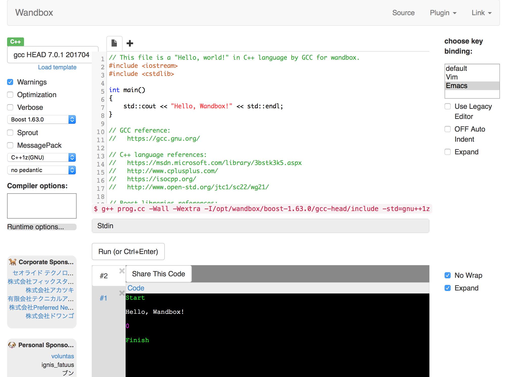The width and height of the screenshot is (507, 377).
Task: Click the Run (or Ctrl+Enter) button
Action: click(128, 252)
